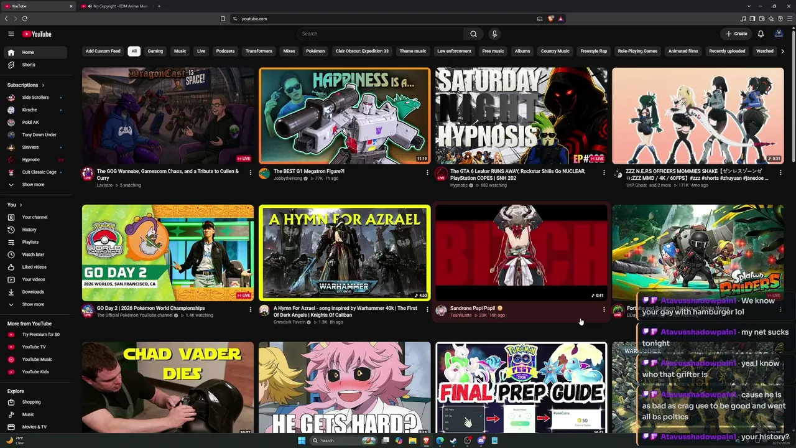
Task: Select the Podcasts filter chip
Action: tap(225, 51)
